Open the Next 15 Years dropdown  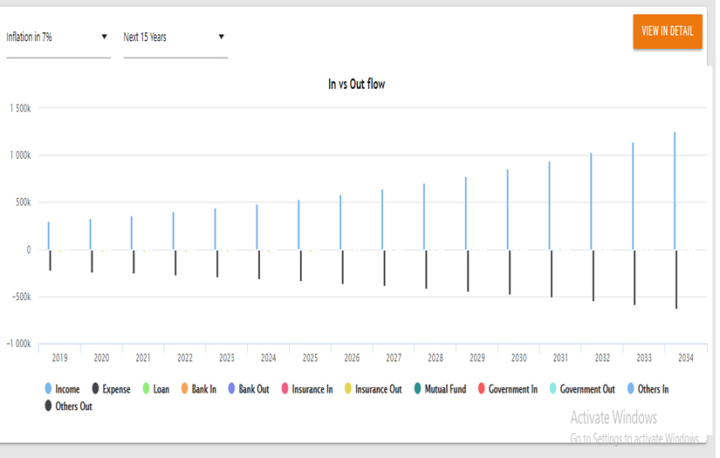(175, 38)
